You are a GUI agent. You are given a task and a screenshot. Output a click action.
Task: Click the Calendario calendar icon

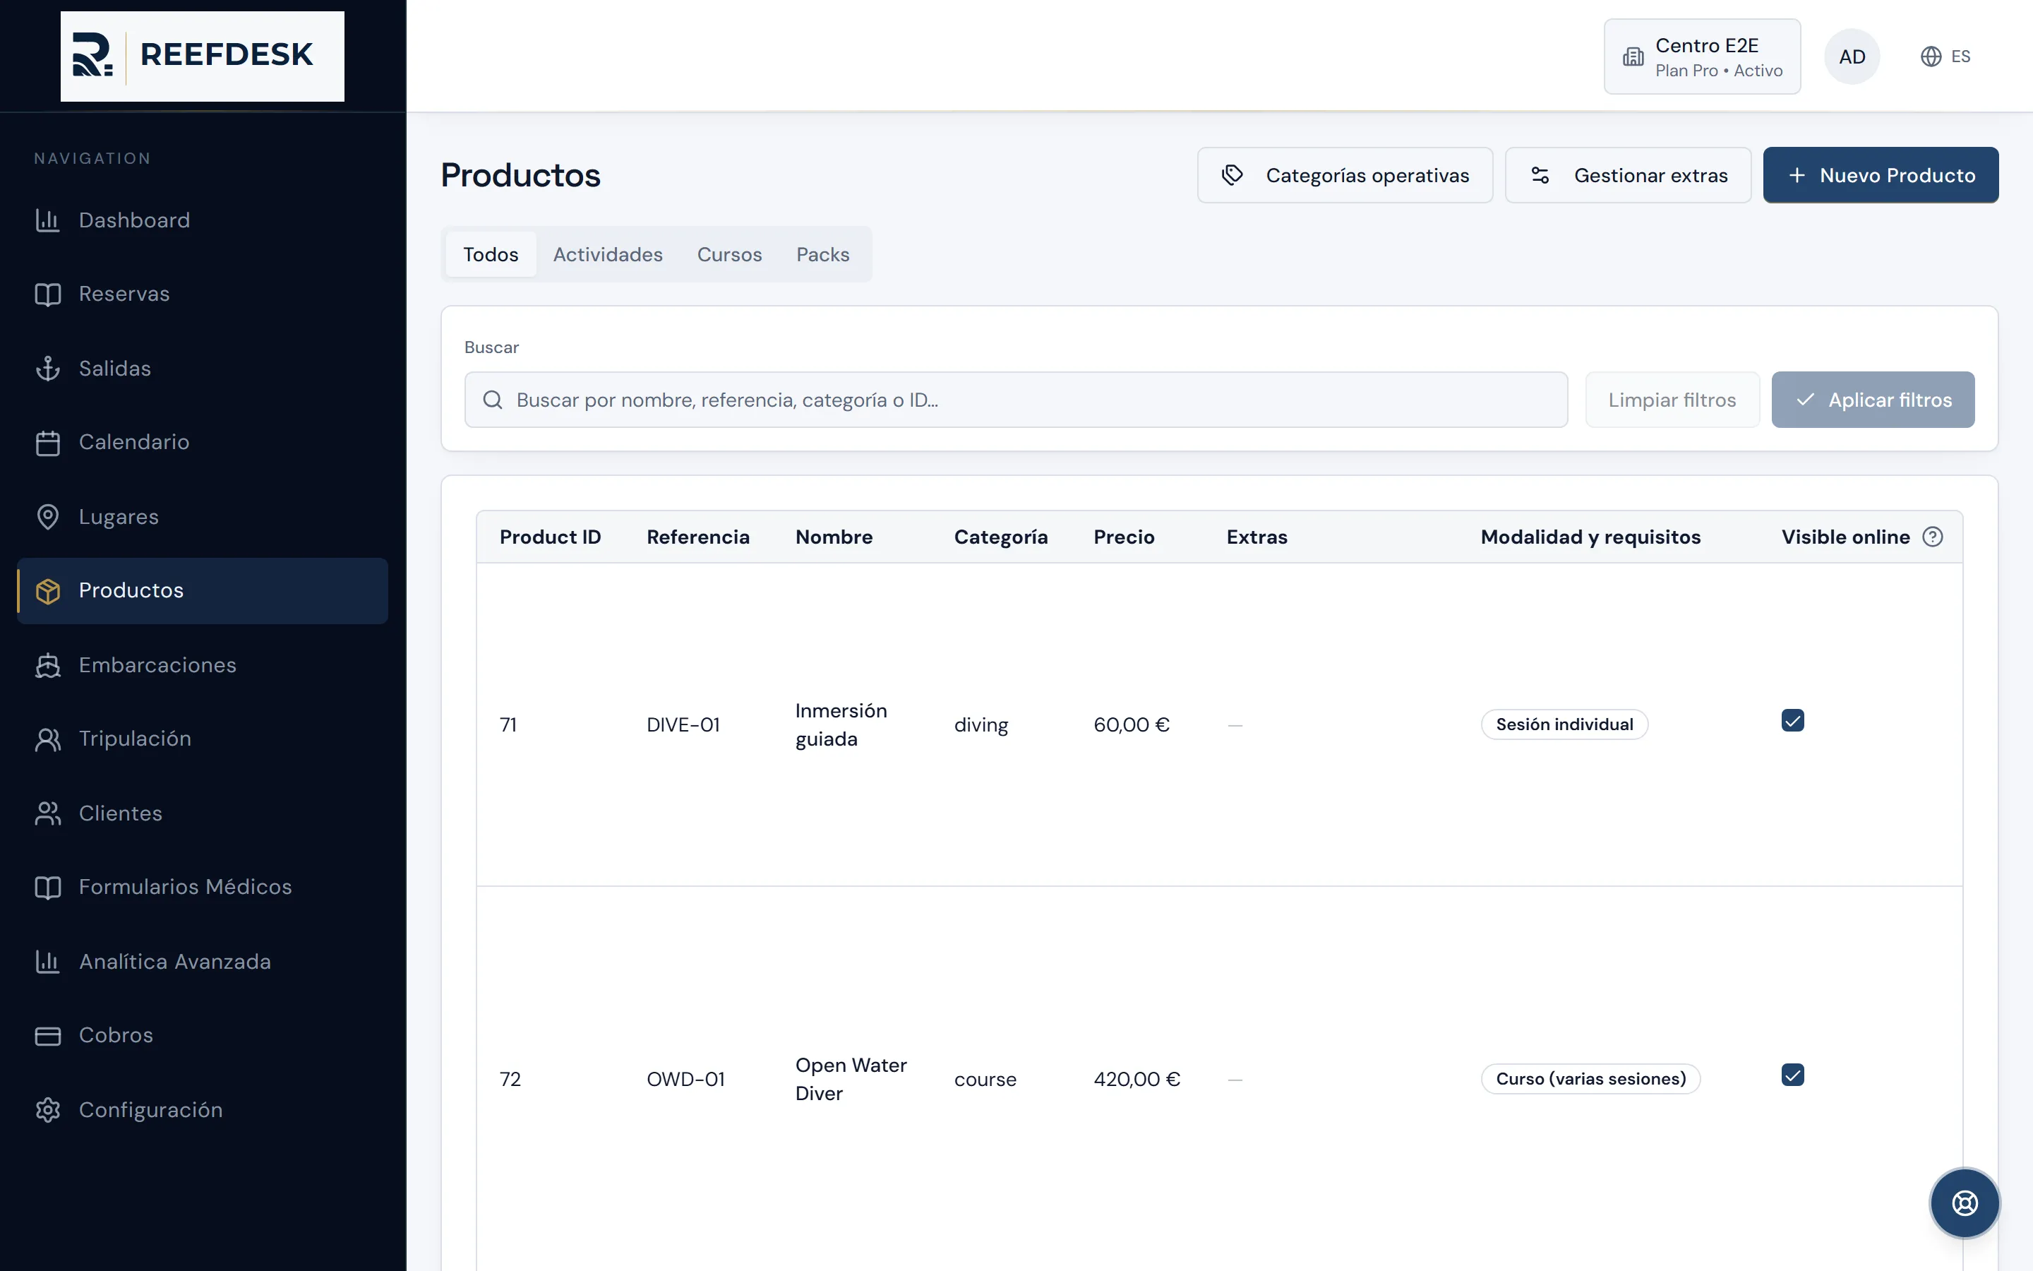click(48, 442)
